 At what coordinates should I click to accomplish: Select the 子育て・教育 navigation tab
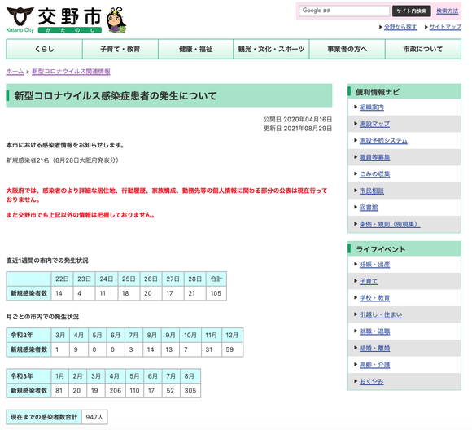pos(120,49)
